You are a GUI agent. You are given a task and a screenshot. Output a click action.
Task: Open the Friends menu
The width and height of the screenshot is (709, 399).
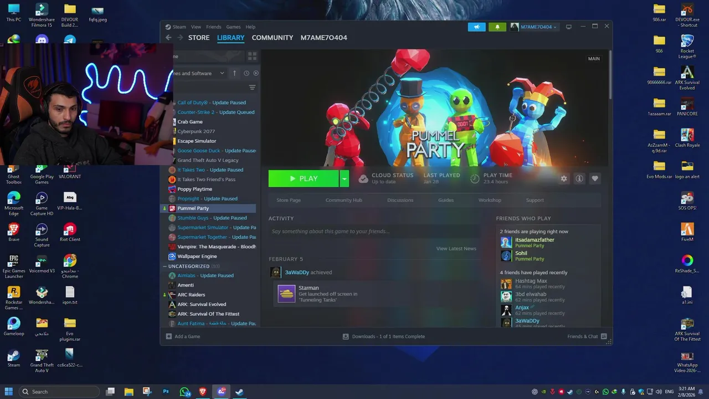[213, 27]
